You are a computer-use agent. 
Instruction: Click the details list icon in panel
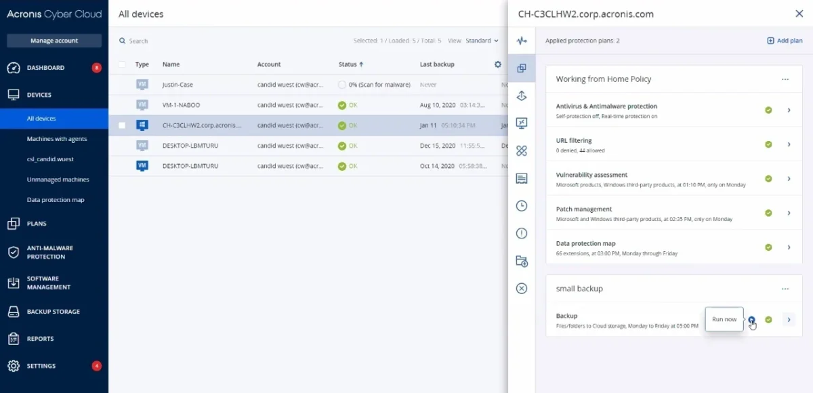point(522,178)
